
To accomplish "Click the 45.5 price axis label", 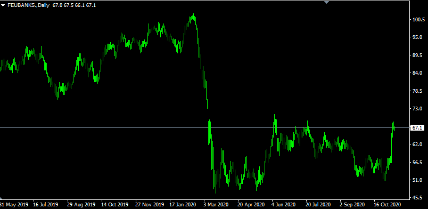I will point(418,198).
